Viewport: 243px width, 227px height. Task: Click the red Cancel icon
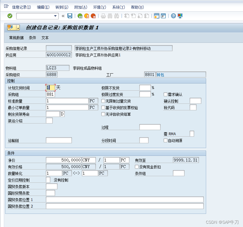93,16
